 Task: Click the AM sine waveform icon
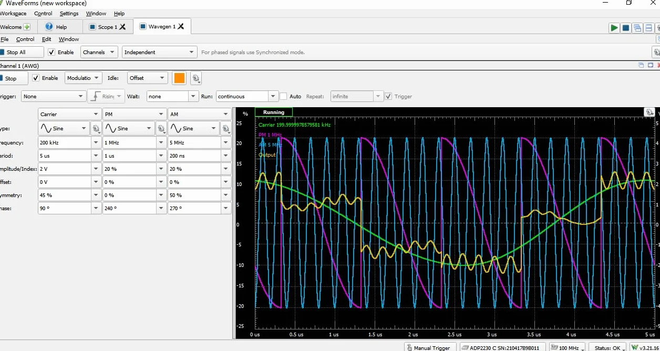(x=176, y=128)
